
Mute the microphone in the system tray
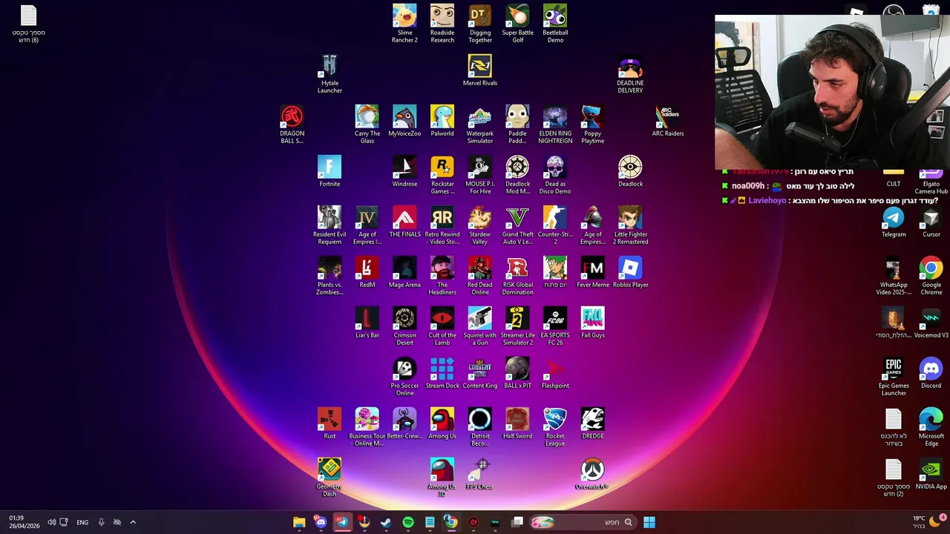pos(101,522)
